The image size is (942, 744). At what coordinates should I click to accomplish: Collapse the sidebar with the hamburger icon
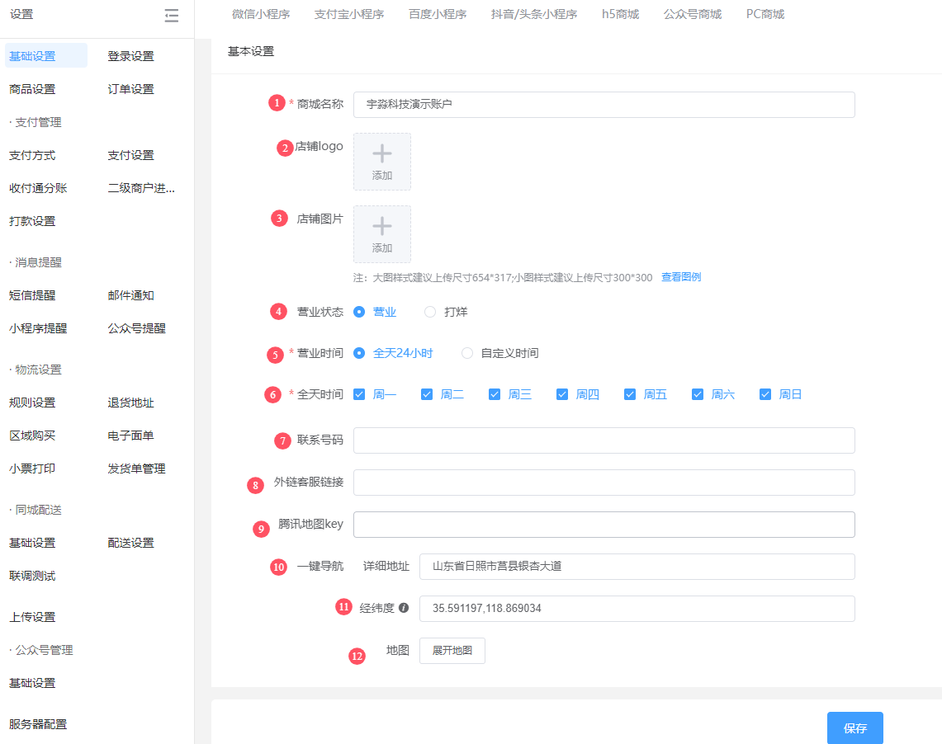[171, 15]
